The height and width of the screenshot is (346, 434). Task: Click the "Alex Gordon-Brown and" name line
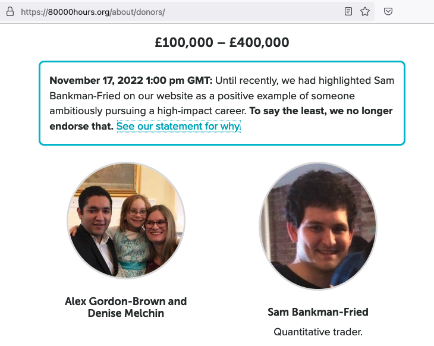pyautogui.click(x=126, y=301)
